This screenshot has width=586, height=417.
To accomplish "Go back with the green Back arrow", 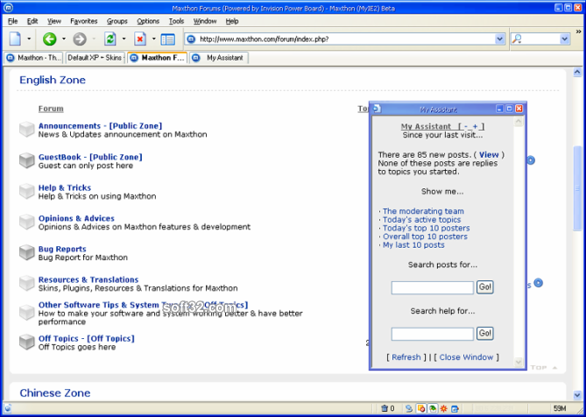I will (49, 39).
